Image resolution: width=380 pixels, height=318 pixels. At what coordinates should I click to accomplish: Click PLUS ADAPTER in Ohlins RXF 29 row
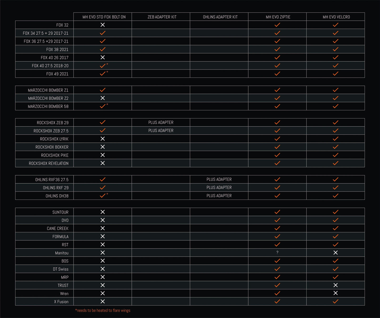pos(219,187)
